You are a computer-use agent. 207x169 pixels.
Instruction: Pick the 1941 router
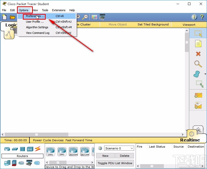coord(62,151)
